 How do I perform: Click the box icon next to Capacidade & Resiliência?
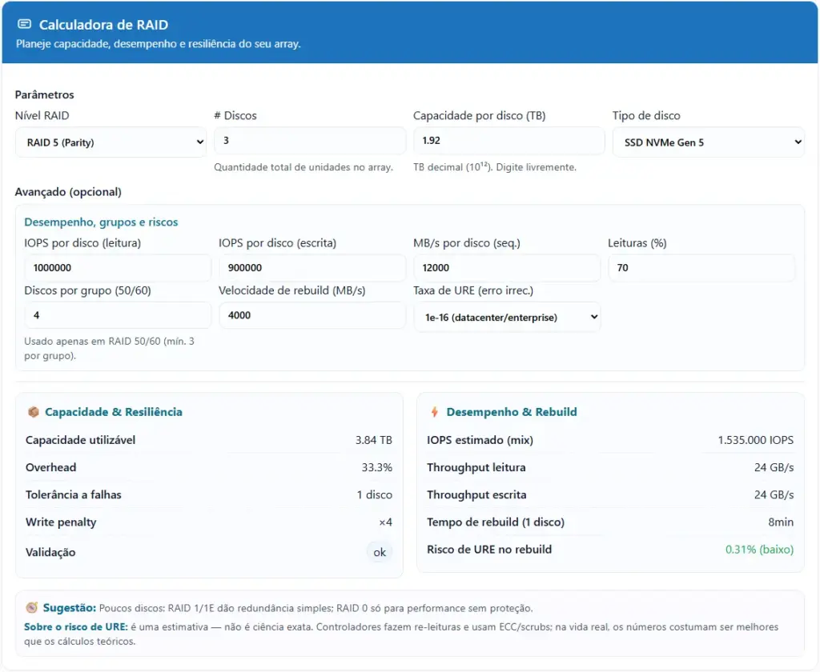point(33,412)
